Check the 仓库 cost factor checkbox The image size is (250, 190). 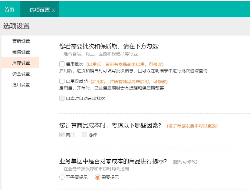click(x=85, y=135)
